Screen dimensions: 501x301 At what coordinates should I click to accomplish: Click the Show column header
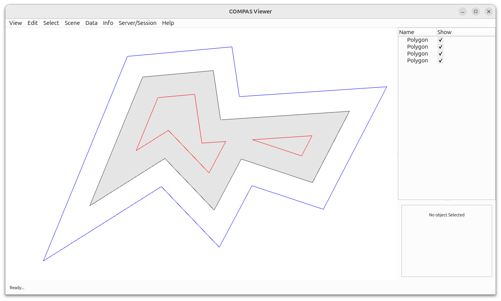point(444,32)
